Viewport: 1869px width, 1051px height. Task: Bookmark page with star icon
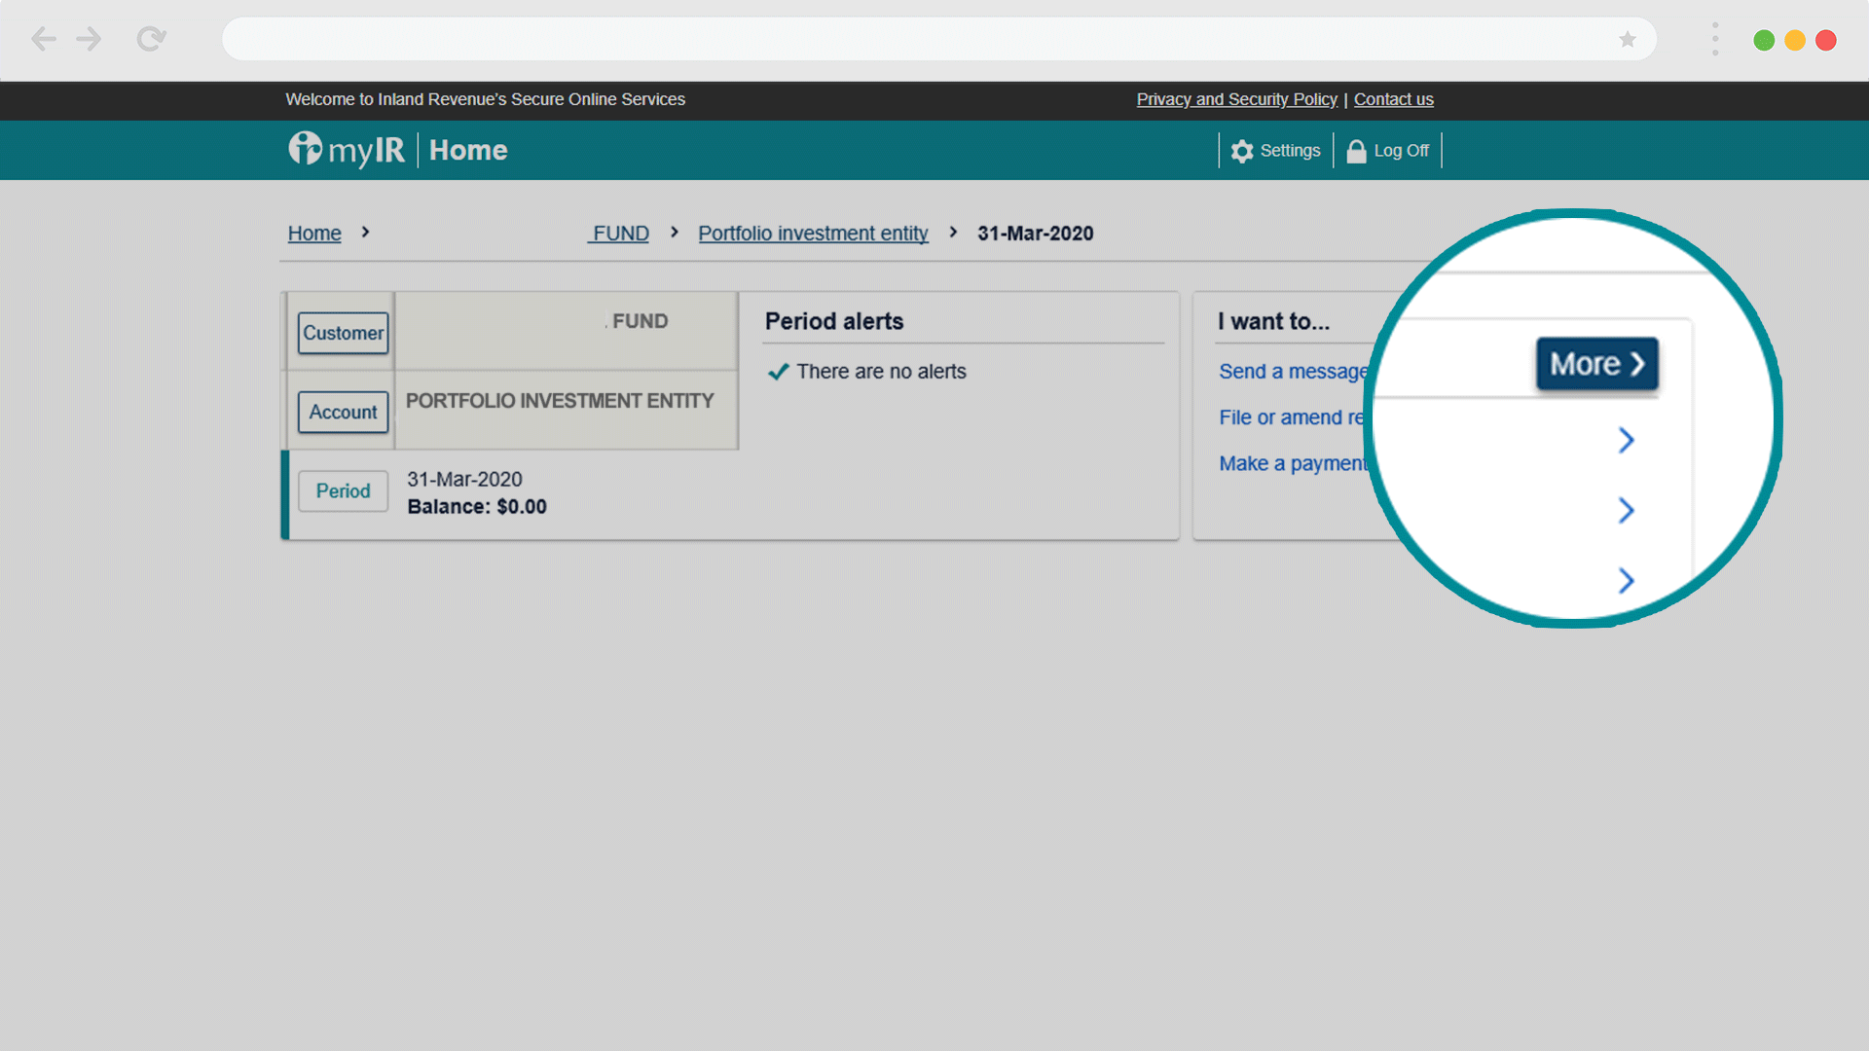pos(1627,40)
